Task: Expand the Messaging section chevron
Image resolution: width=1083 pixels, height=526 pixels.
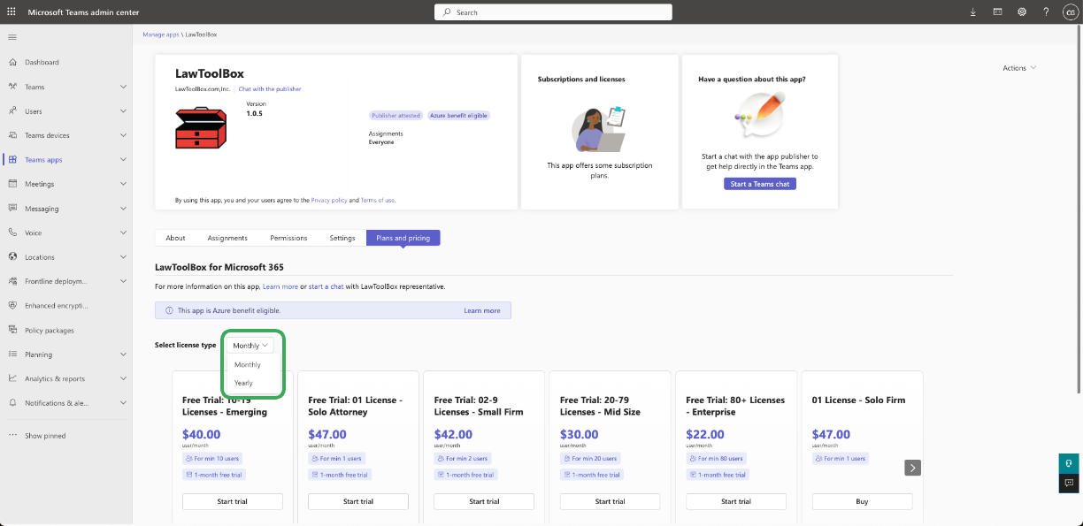Action: tap(123, 209)
